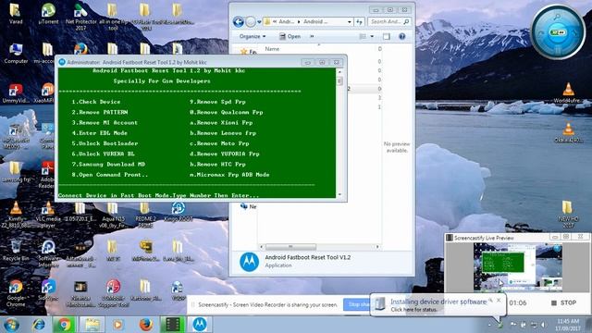Click the STOP recording button in Screencastify
Screen dimensions: 592x333
563,302
